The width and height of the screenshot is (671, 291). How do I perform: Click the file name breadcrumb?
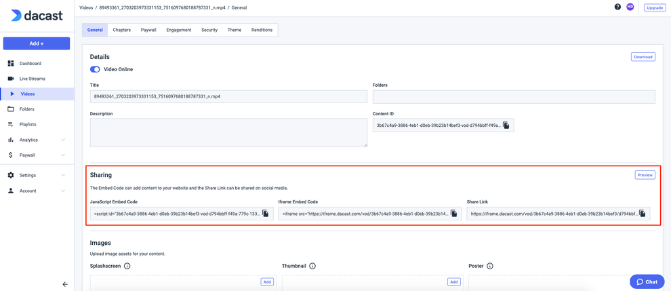point(163,7)
